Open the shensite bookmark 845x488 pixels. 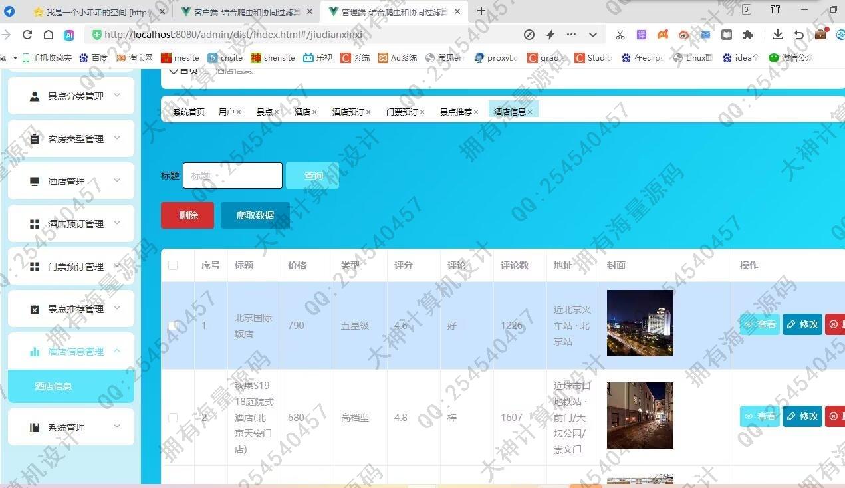coord(273,58)
